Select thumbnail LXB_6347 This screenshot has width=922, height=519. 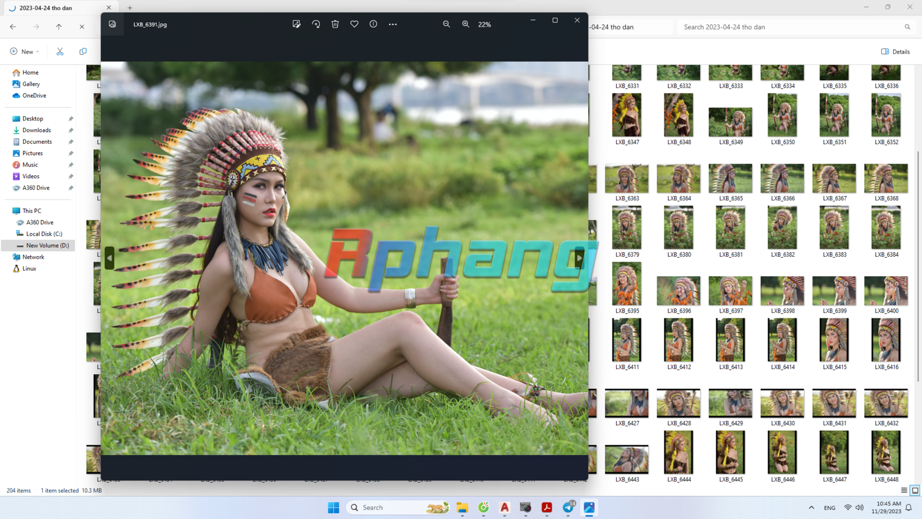tap(627, 115)
